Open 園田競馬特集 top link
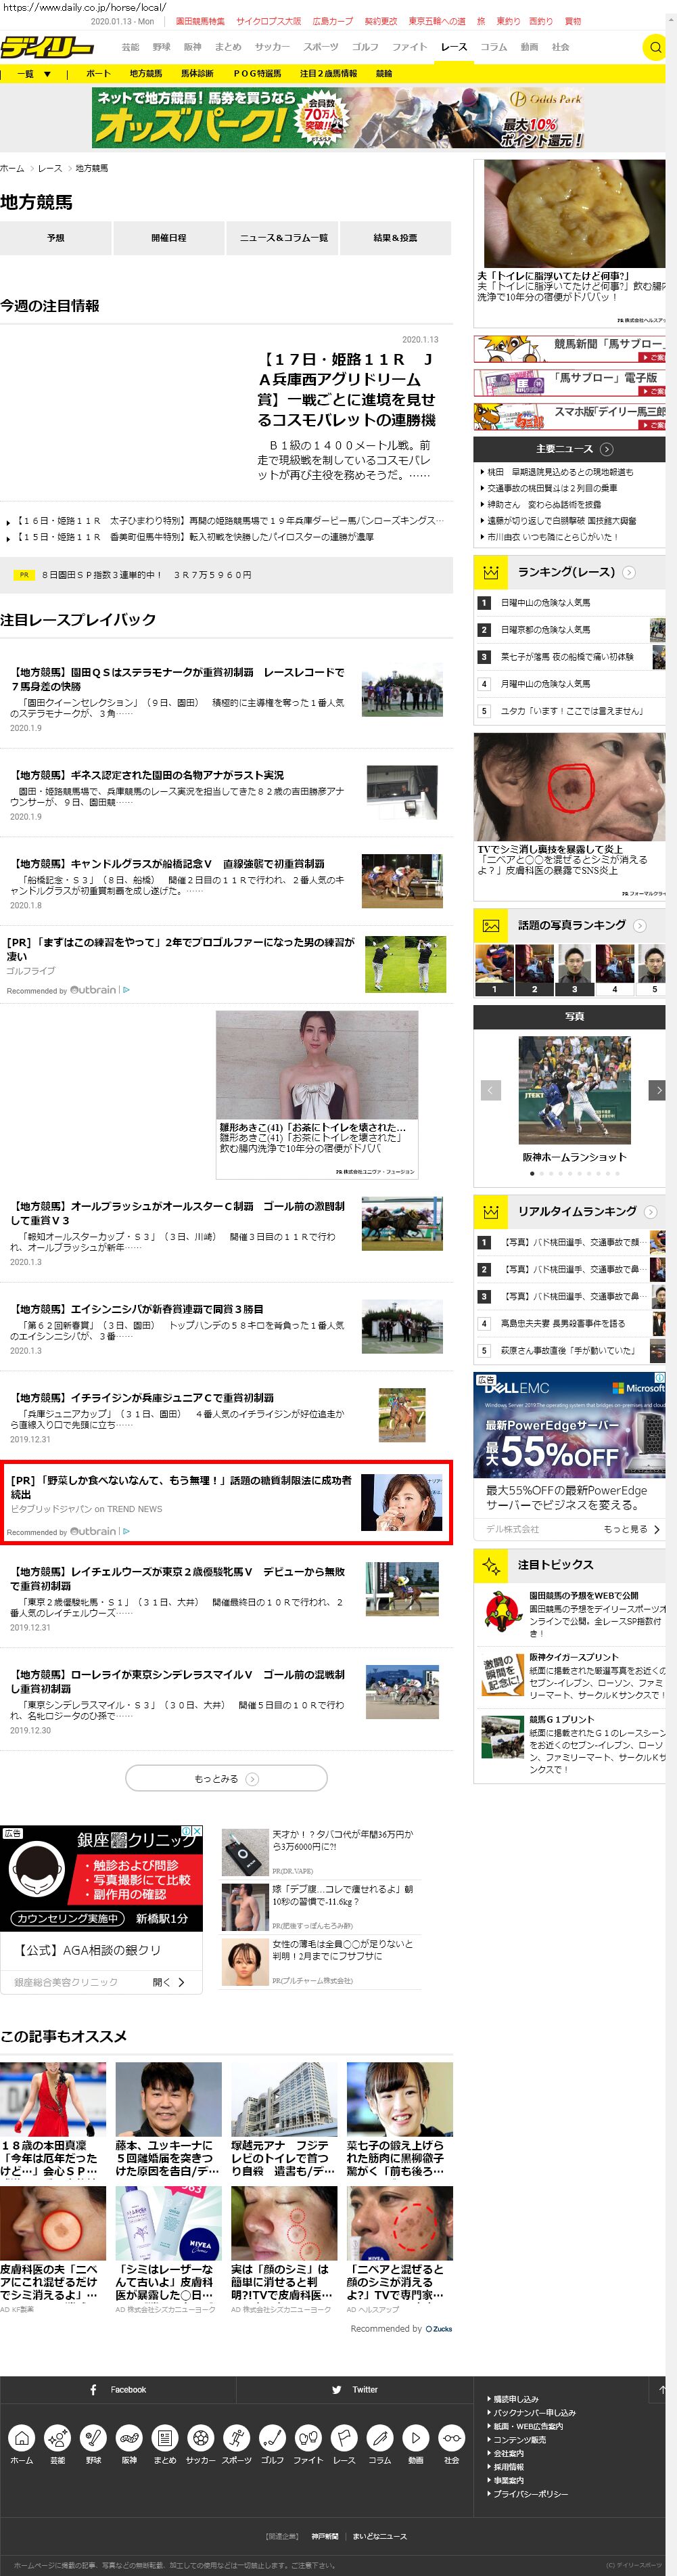The image size is (677, 2576). coord(201,21)
